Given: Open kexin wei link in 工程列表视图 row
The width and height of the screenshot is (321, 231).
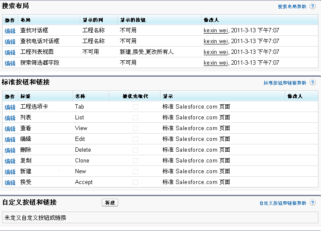Looking at the screenshot, I should (x=216, y=52).
